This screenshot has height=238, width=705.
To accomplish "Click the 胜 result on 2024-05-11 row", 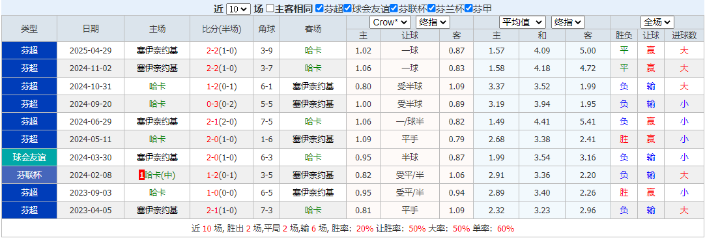I will pyautogui.click(x=624, y=139).
